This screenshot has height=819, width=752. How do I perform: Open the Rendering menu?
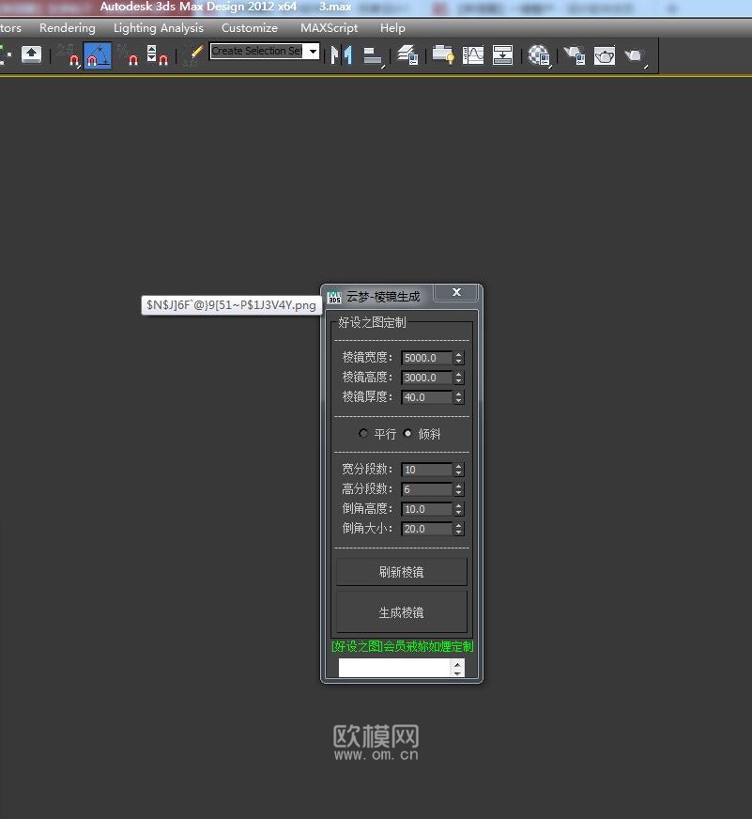tap(67, 28)
